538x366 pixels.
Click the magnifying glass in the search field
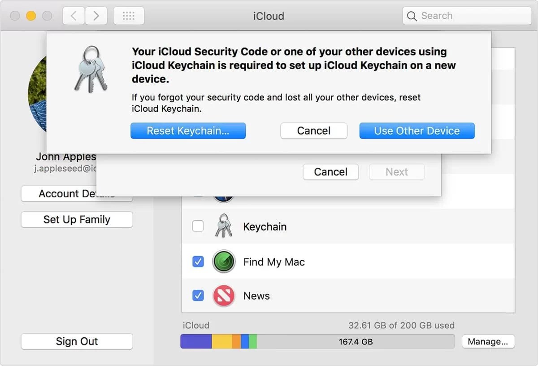coord(412,16)
